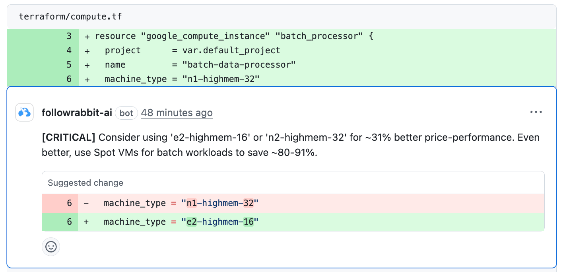Image resolution: width=563 pixels, height=272 pixels.
Task: Select diff line number 4
Action: pyautogui.click(x=69, y=51)
